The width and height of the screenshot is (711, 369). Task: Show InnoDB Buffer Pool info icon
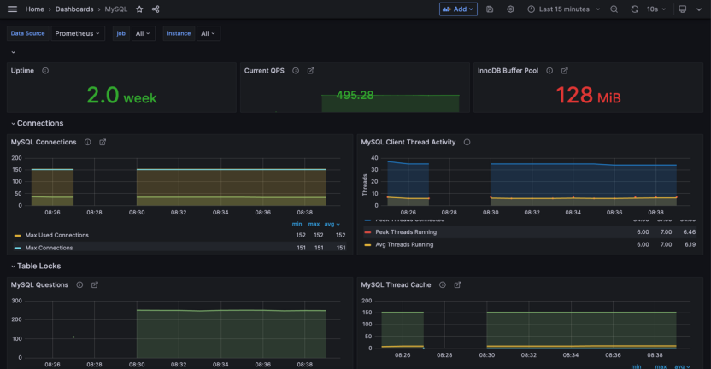(x=549, y=71)
